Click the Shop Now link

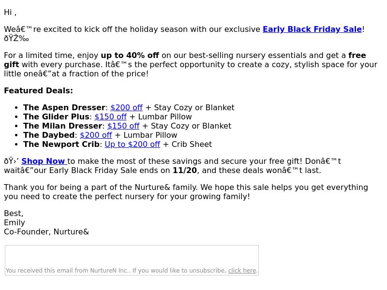[x=44, y=161]
